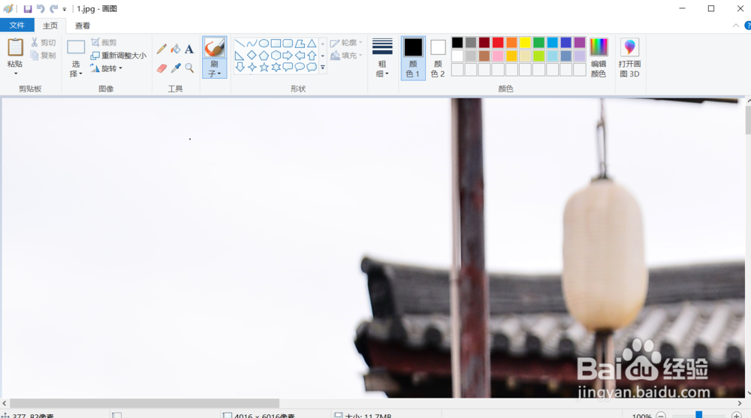This screenshot has height=418, width=751.
Task: Select the Pencil tool
Action: click(161, 49)
